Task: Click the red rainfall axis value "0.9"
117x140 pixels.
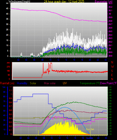Action: click(x=10, y=99)
